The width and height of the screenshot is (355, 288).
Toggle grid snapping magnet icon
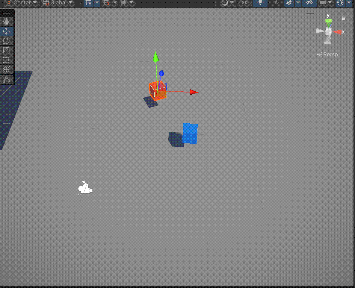pos(106,3)
